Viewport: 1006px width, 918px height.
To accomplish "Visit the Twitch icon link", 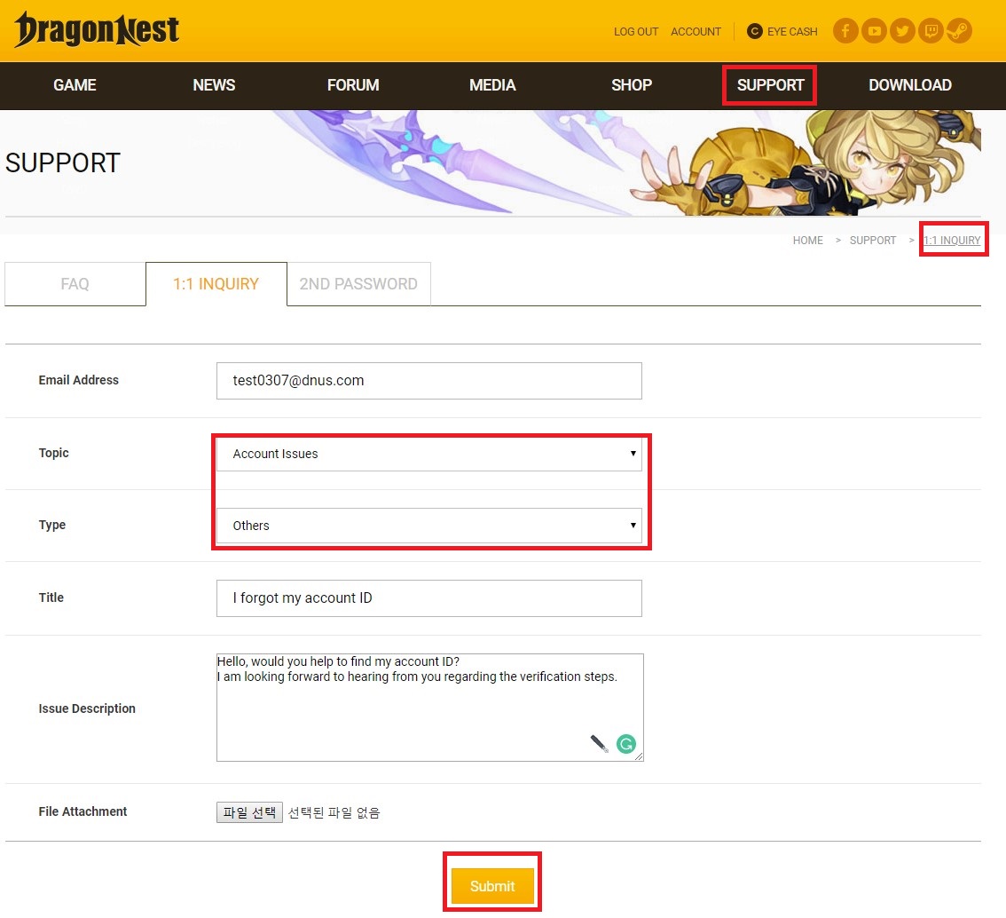I will [x=931, y=31].
